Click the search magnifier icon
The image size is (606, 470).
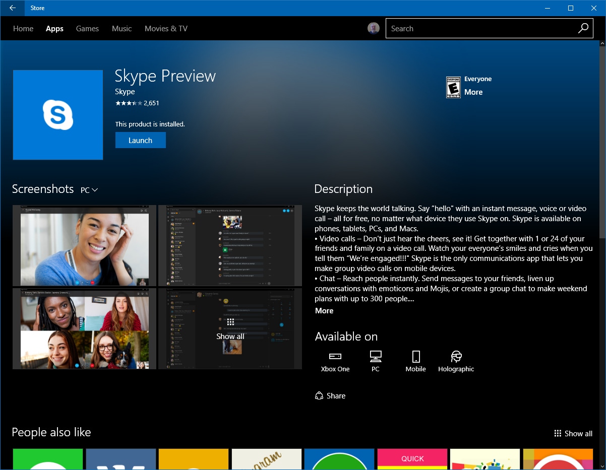[583, 28]
